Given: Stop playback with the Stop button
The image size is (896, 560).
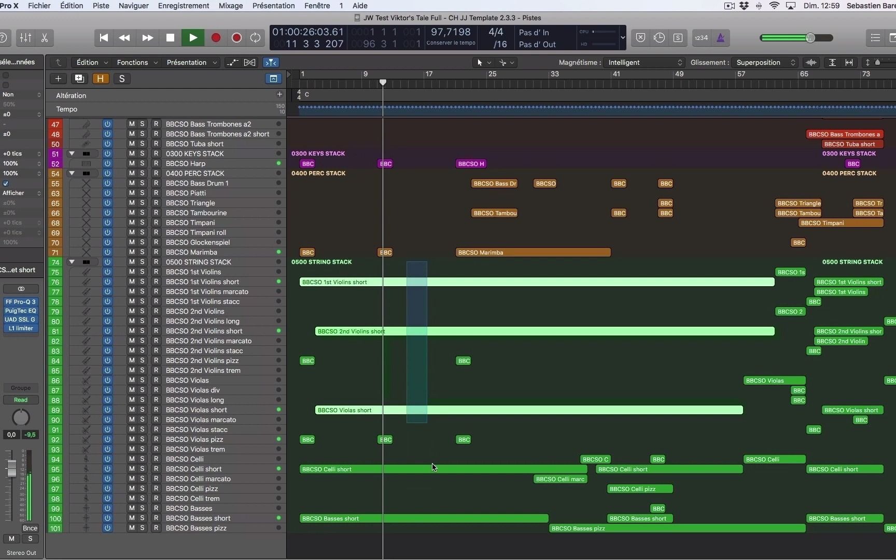Looking at the screenshot, I should pos(170,38).
